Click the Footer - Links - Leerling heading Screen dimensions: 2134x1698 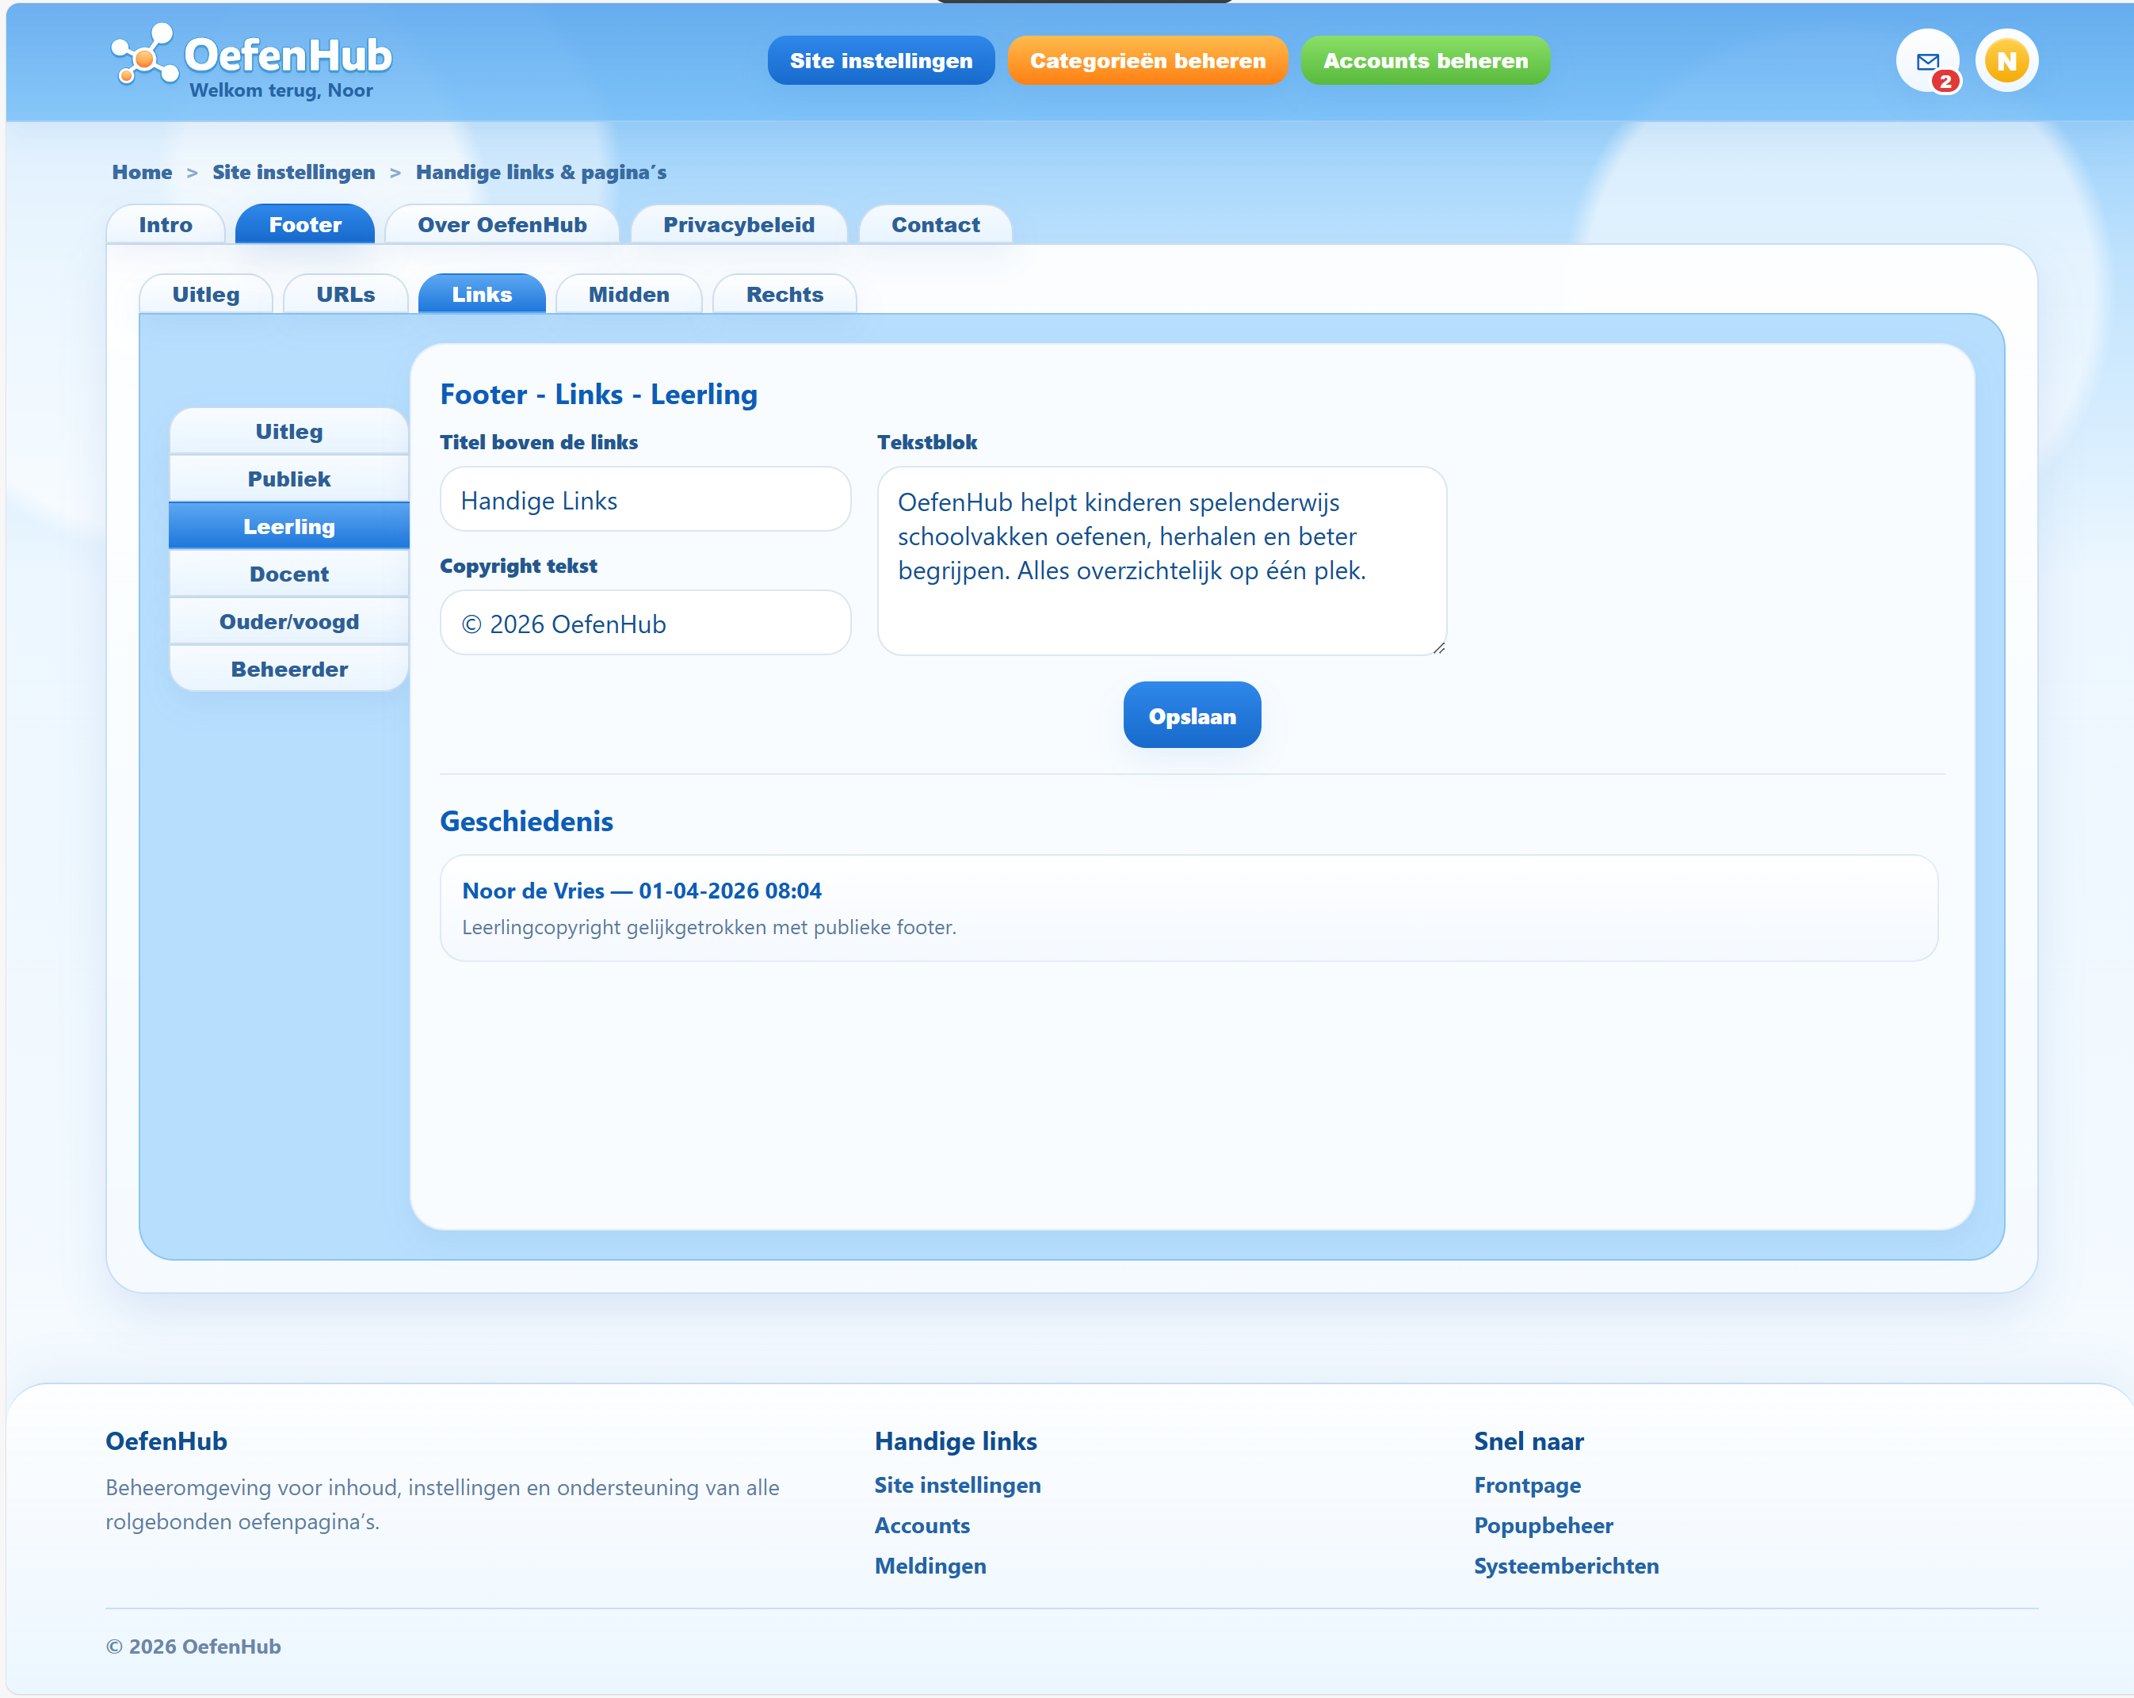(x=599, y=395)
